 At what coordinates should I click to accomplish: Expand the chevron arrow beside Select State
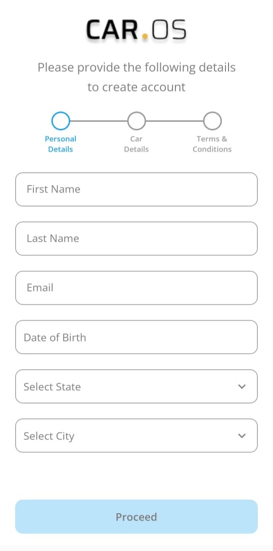pos(242,386)
